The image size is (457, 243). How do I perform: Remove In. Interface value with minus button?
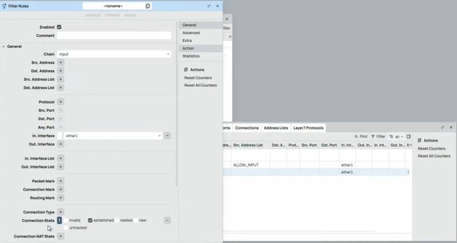(x=167, y=136)
